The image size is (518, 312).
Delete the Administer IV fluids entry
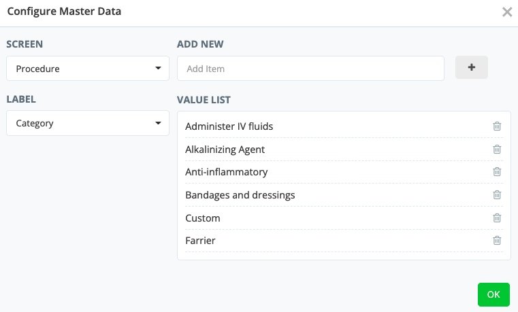(497, 126)
